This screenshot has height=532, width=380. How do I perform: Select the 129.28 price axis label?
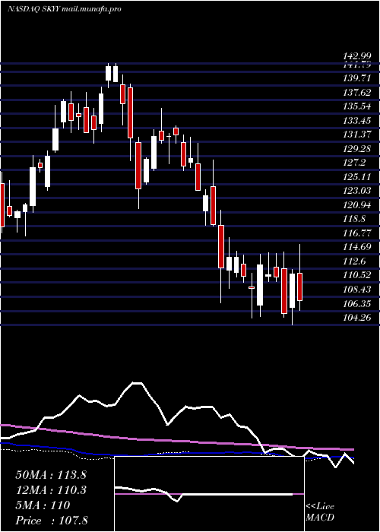pyautogui.click(x=357, y=149)
